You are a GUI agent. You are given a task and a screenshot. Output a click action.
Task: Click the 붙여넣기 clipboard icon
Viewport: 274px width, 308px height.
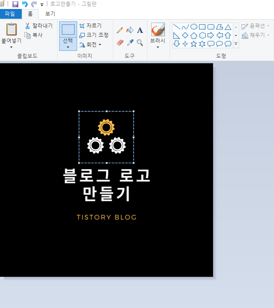coord(11,29)
